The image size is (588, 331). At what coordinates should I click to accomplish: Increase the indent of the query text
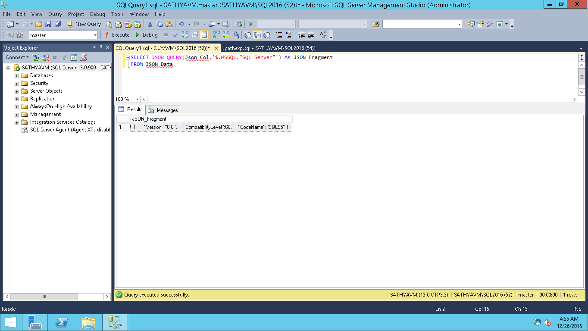(x=311, y=35)
